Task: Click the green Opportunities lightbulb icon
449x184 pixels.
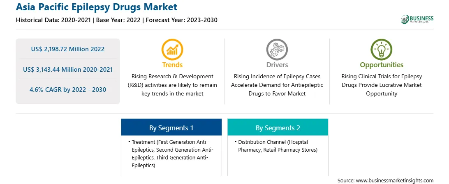Action: pos(382,50)
